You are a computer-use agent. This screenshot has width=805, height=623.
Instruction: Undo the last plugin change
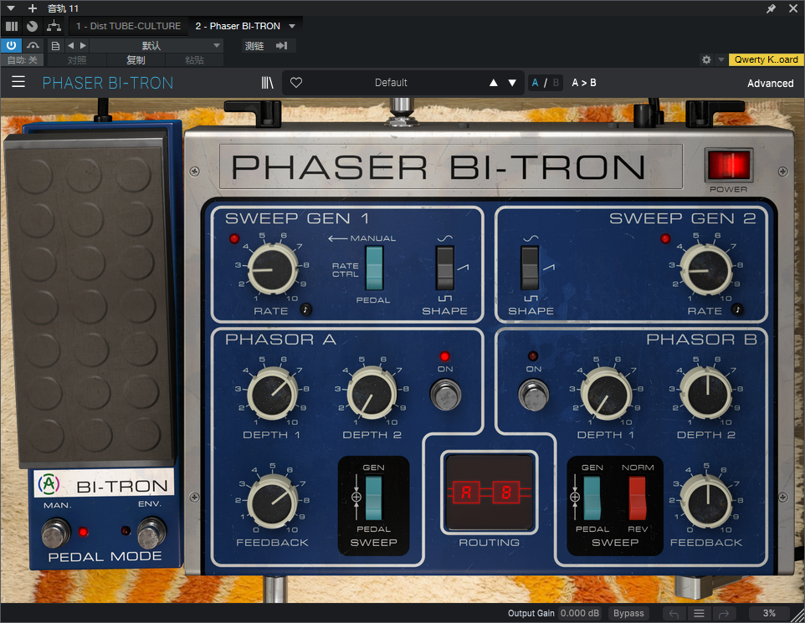[x=674, y=613]
